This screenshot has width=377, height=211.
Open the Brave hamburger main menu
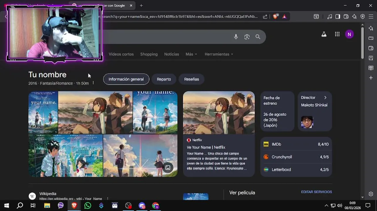point(371,17)
